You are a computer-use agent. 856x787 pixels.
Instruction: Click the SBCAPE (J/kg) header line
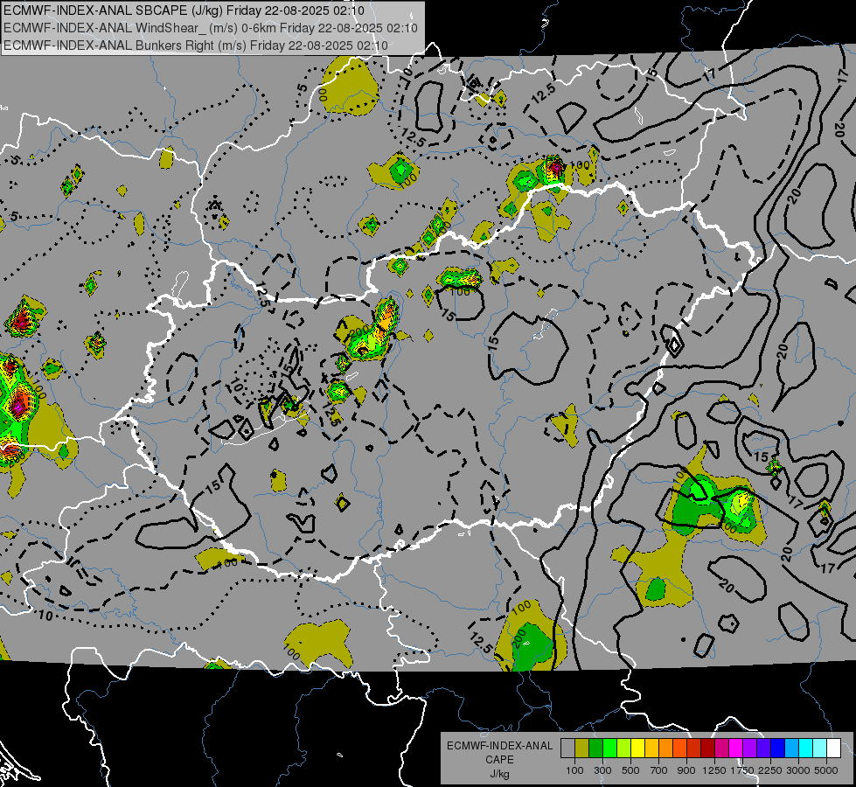pyautogui.click(x=184, y=10)
